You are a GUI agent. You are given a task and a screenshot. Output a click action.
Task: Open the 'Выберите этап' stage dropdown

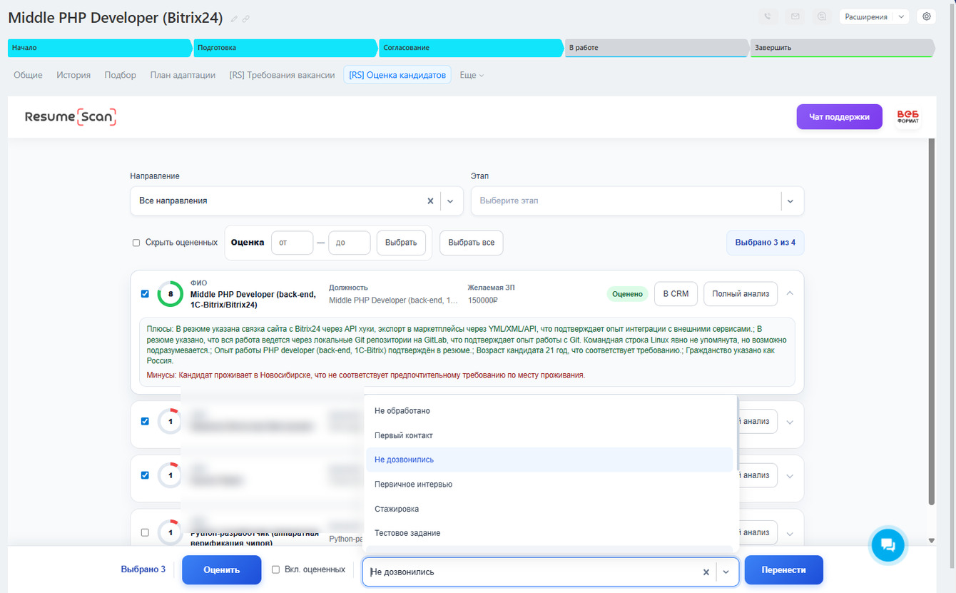(637, 201)
